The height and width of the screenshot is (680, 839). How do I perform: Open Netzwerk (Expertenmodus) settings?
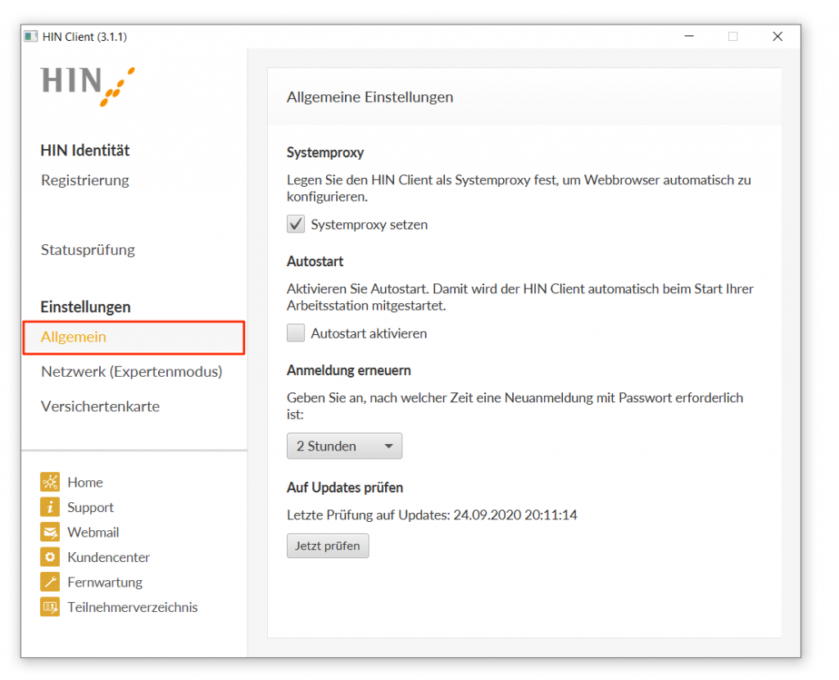132,371
